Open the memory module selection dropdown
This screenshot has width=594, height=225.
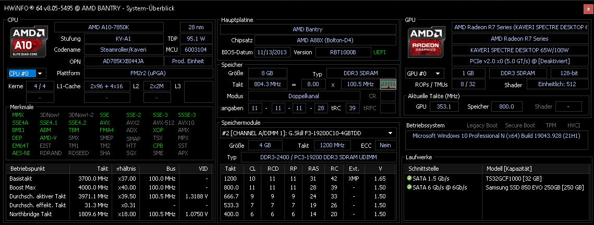(308, 133)
